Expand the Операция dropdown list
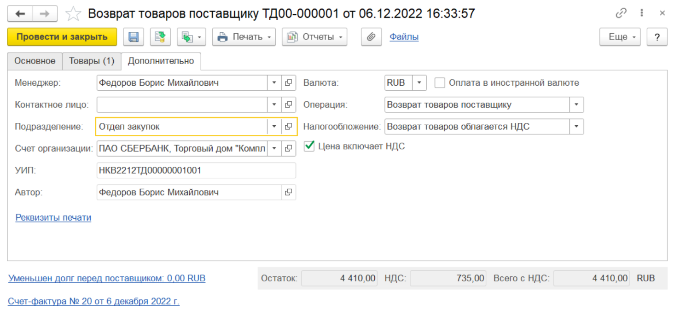Image resolution: width=680 pixels, height=315 pixels. pyautogui.click(x=576, y=105)
